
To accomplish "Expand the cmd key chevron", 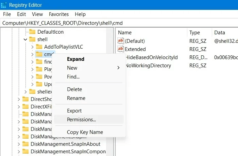I will [x=32, y=54].
